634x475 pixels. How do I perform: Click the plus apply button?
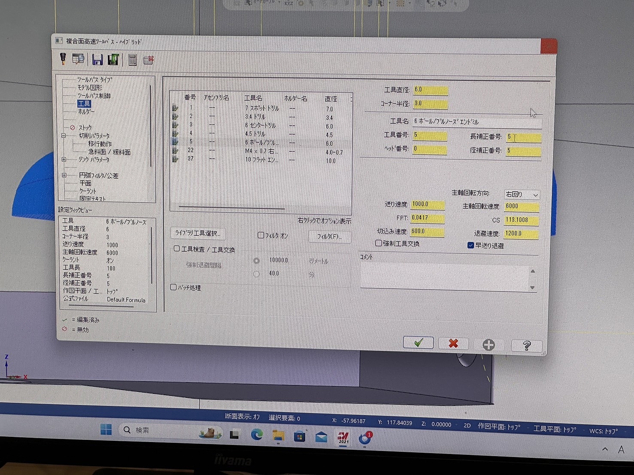click(x=488, y=345)
